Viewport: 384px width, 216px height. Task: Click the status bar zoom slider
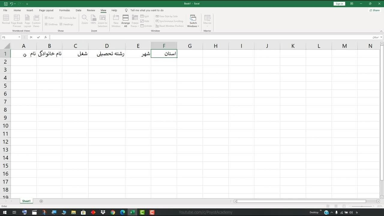point(361,206)
